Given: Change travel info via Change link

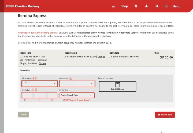Looking at the screenshot, I should [x=43, y=64].
